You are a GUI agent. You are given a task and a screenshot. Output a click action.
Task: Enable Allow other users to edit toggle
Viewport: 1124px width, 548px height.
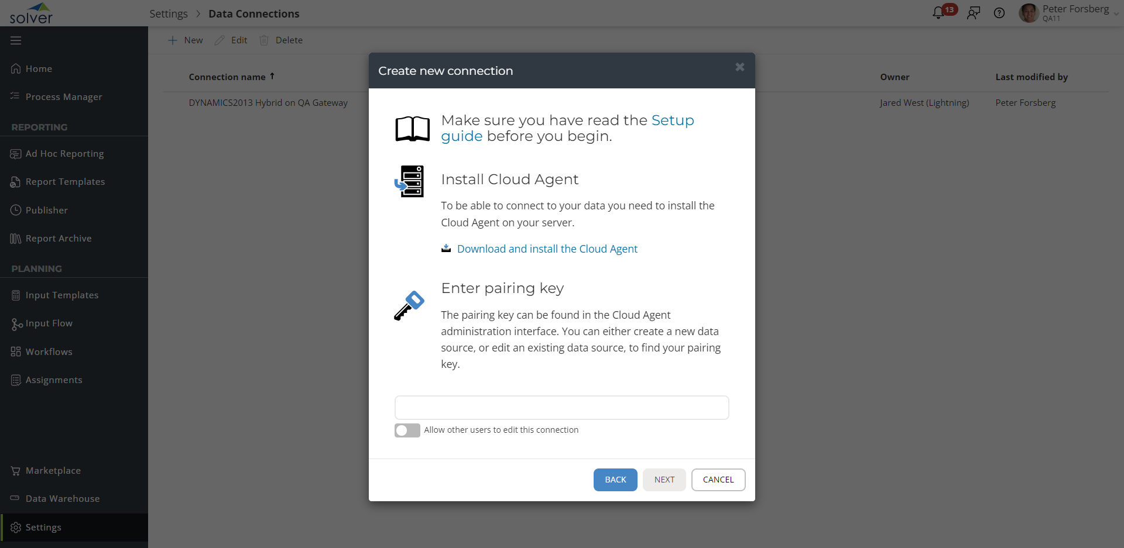coord(407,430)
